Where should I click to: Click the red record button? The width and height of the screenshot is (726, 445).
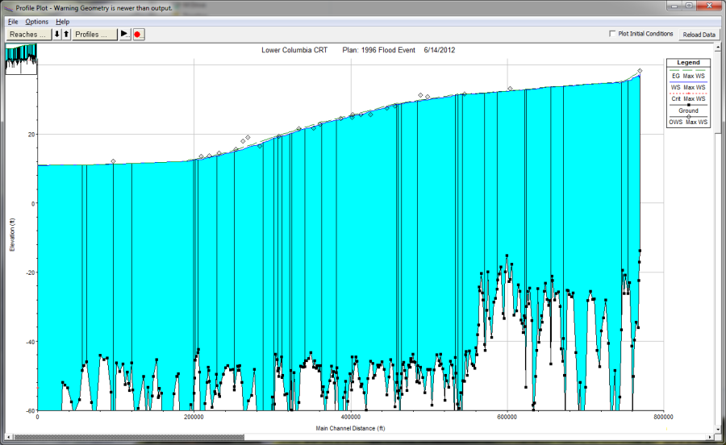click(138, 35)
